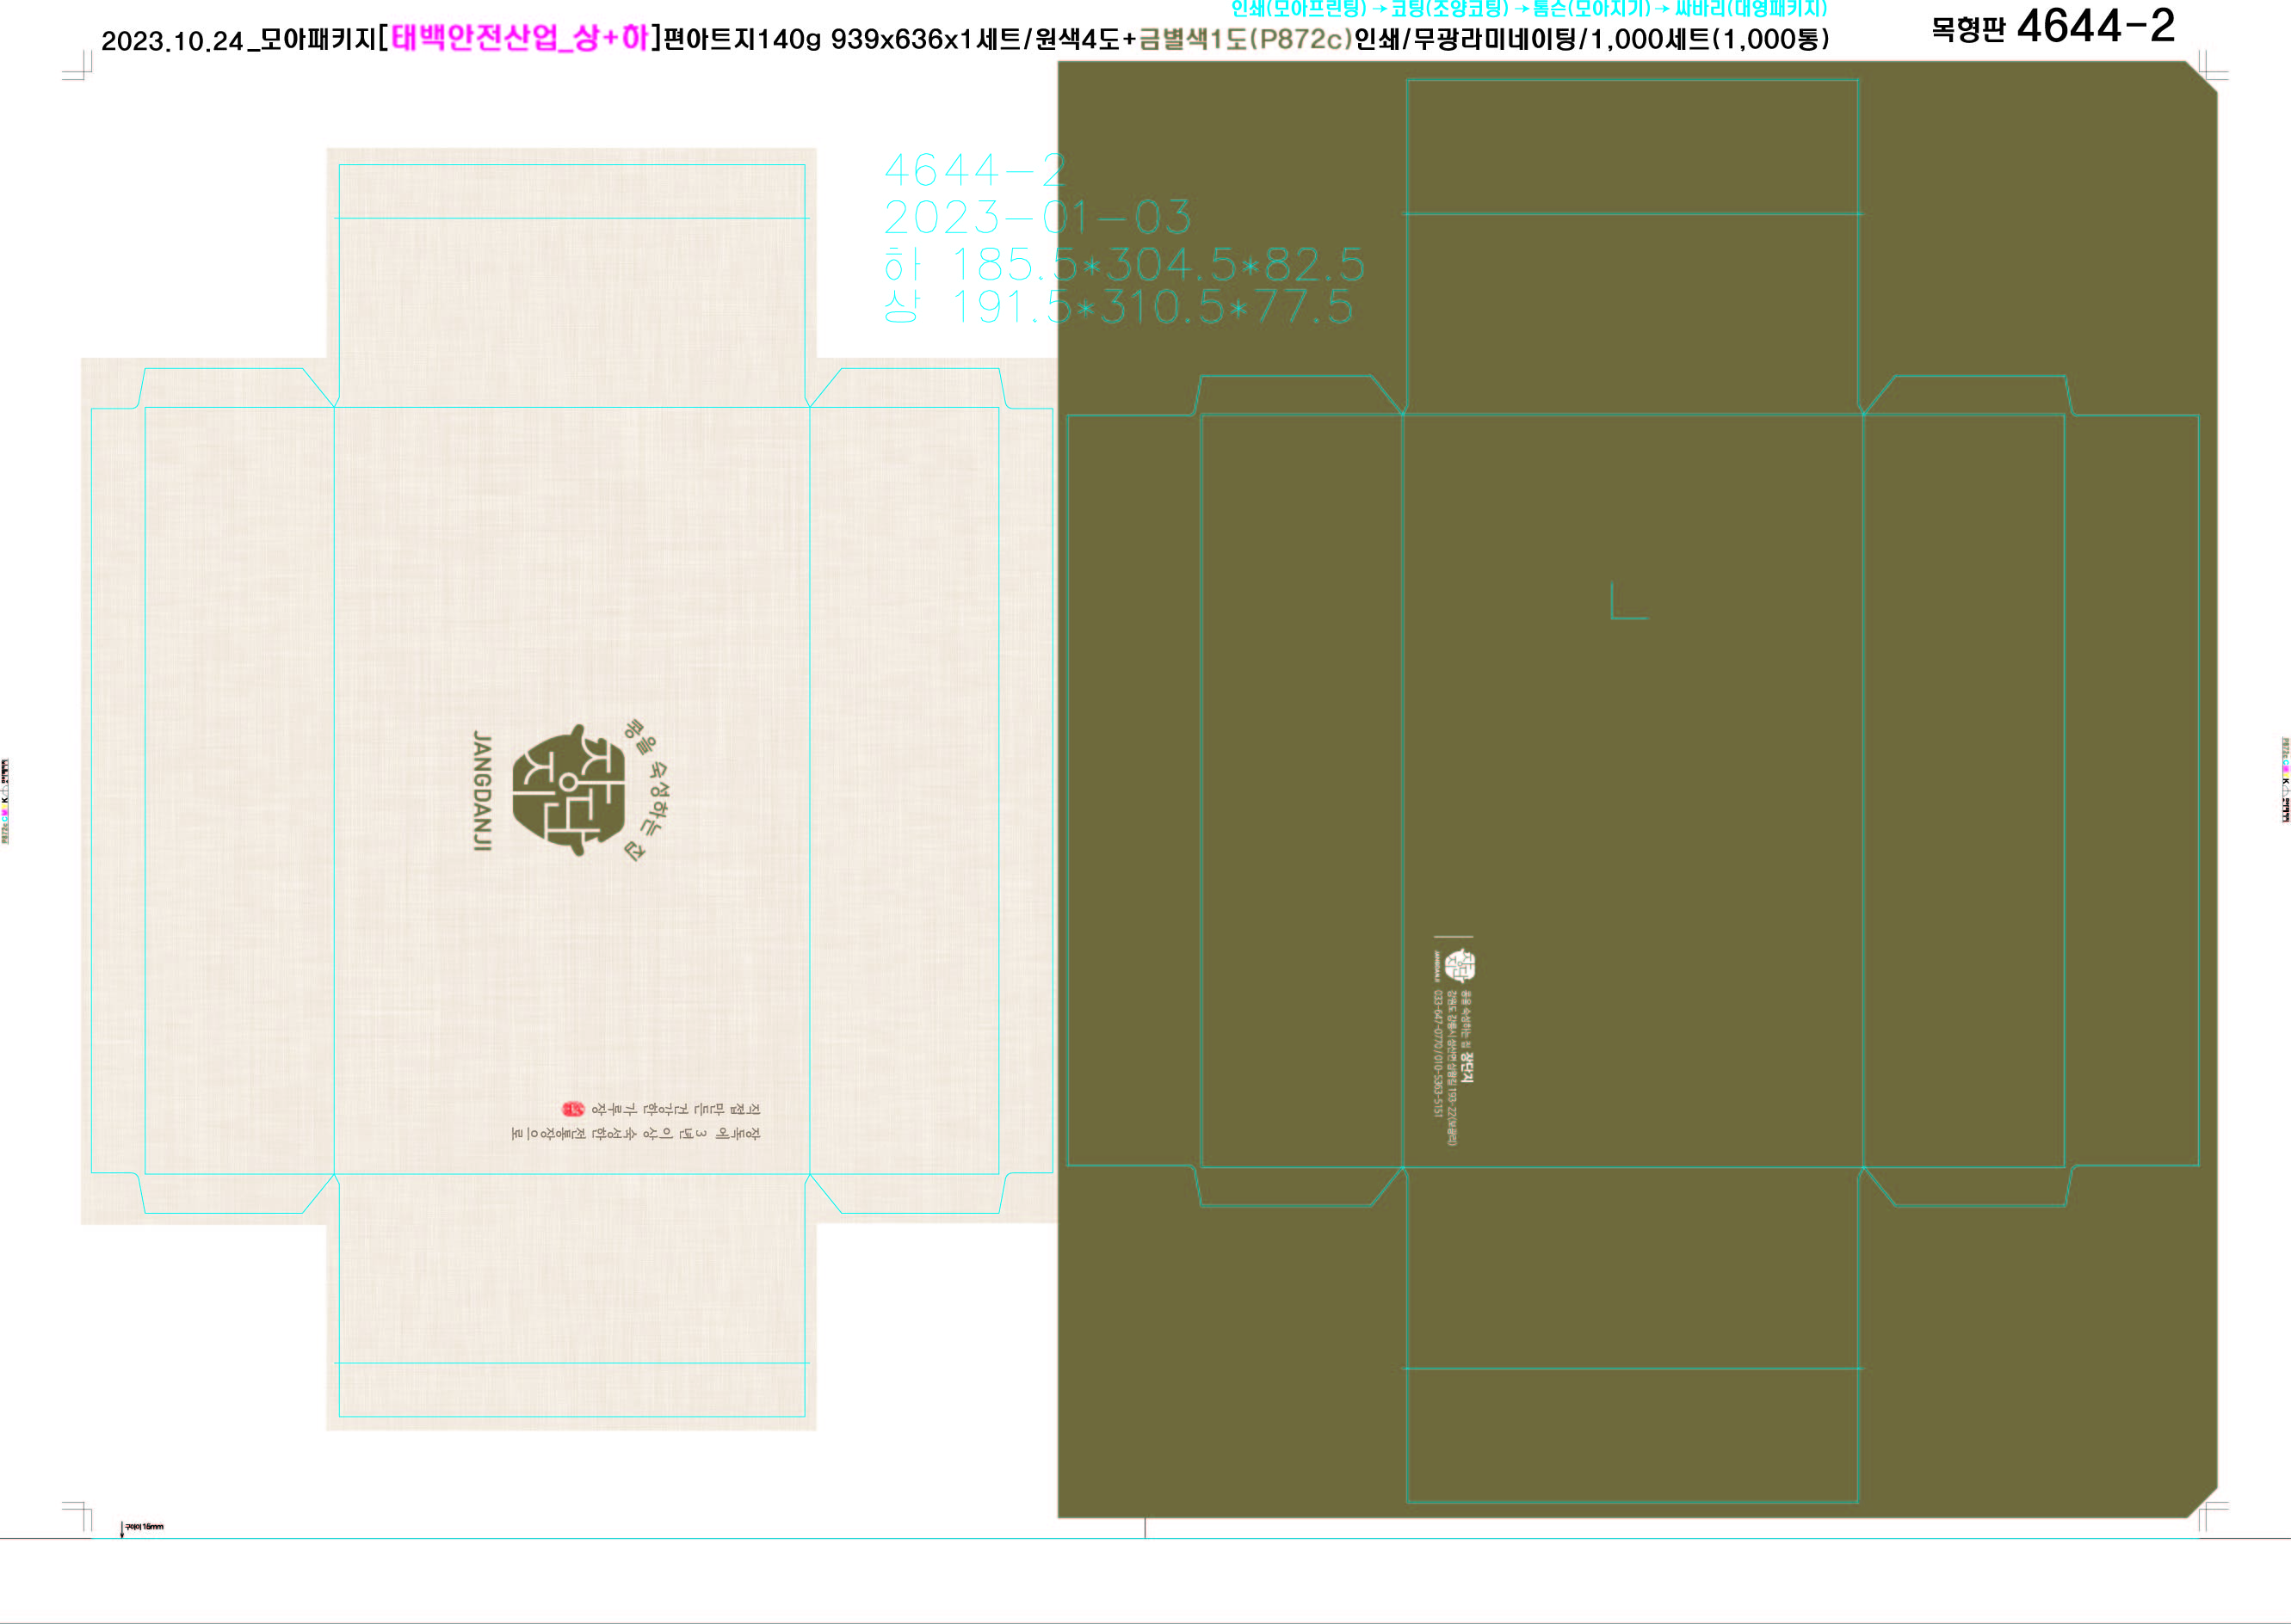
Task: Click the cyan 상 191.5*310.5*77.5 dimension text
Action: 1117,307
